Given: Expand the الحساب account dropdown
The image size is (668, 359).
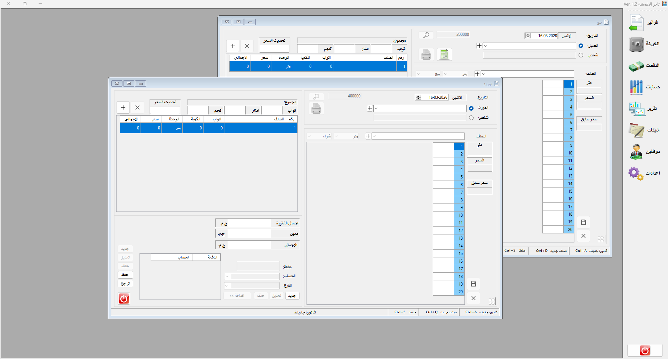Looking at the screenshot, I should (x=227, y=277).
